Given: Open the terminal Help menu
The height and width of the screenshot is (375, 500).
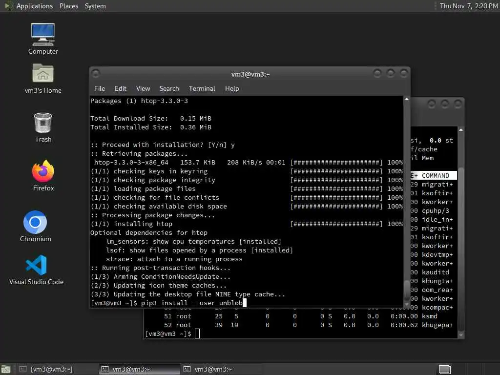Looking at the screenshot, I should coord(232,88).
